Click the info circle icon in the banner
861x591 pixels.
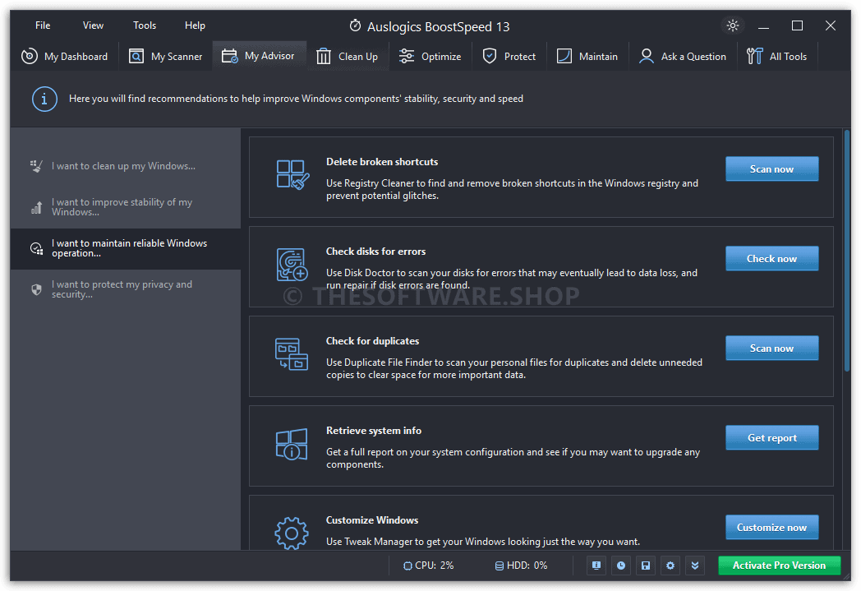tap(44, 99)
